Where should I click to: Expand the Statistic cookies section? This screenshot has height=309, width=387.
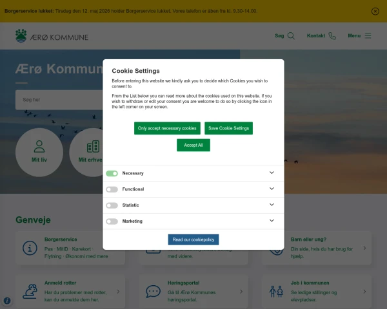point(272,205)
